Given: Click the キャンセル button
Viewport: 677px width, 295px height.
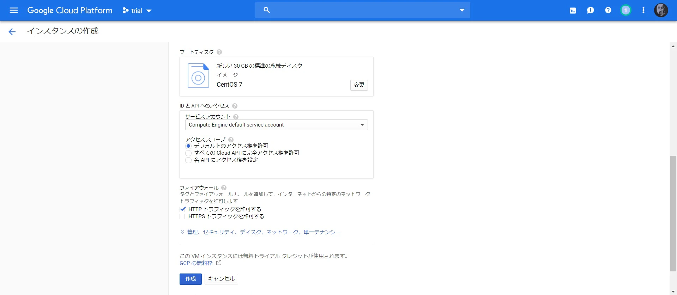Looking at the screenshot, I should click(221, 279).
